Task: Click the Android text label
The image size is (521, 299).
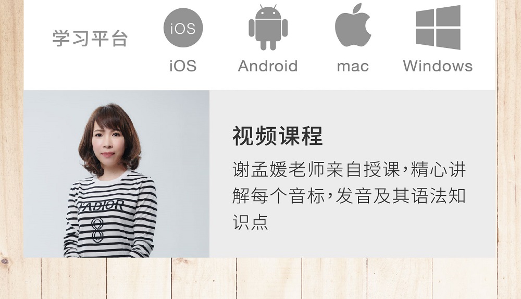Action: pyautogui.click(x=268, y=66)
